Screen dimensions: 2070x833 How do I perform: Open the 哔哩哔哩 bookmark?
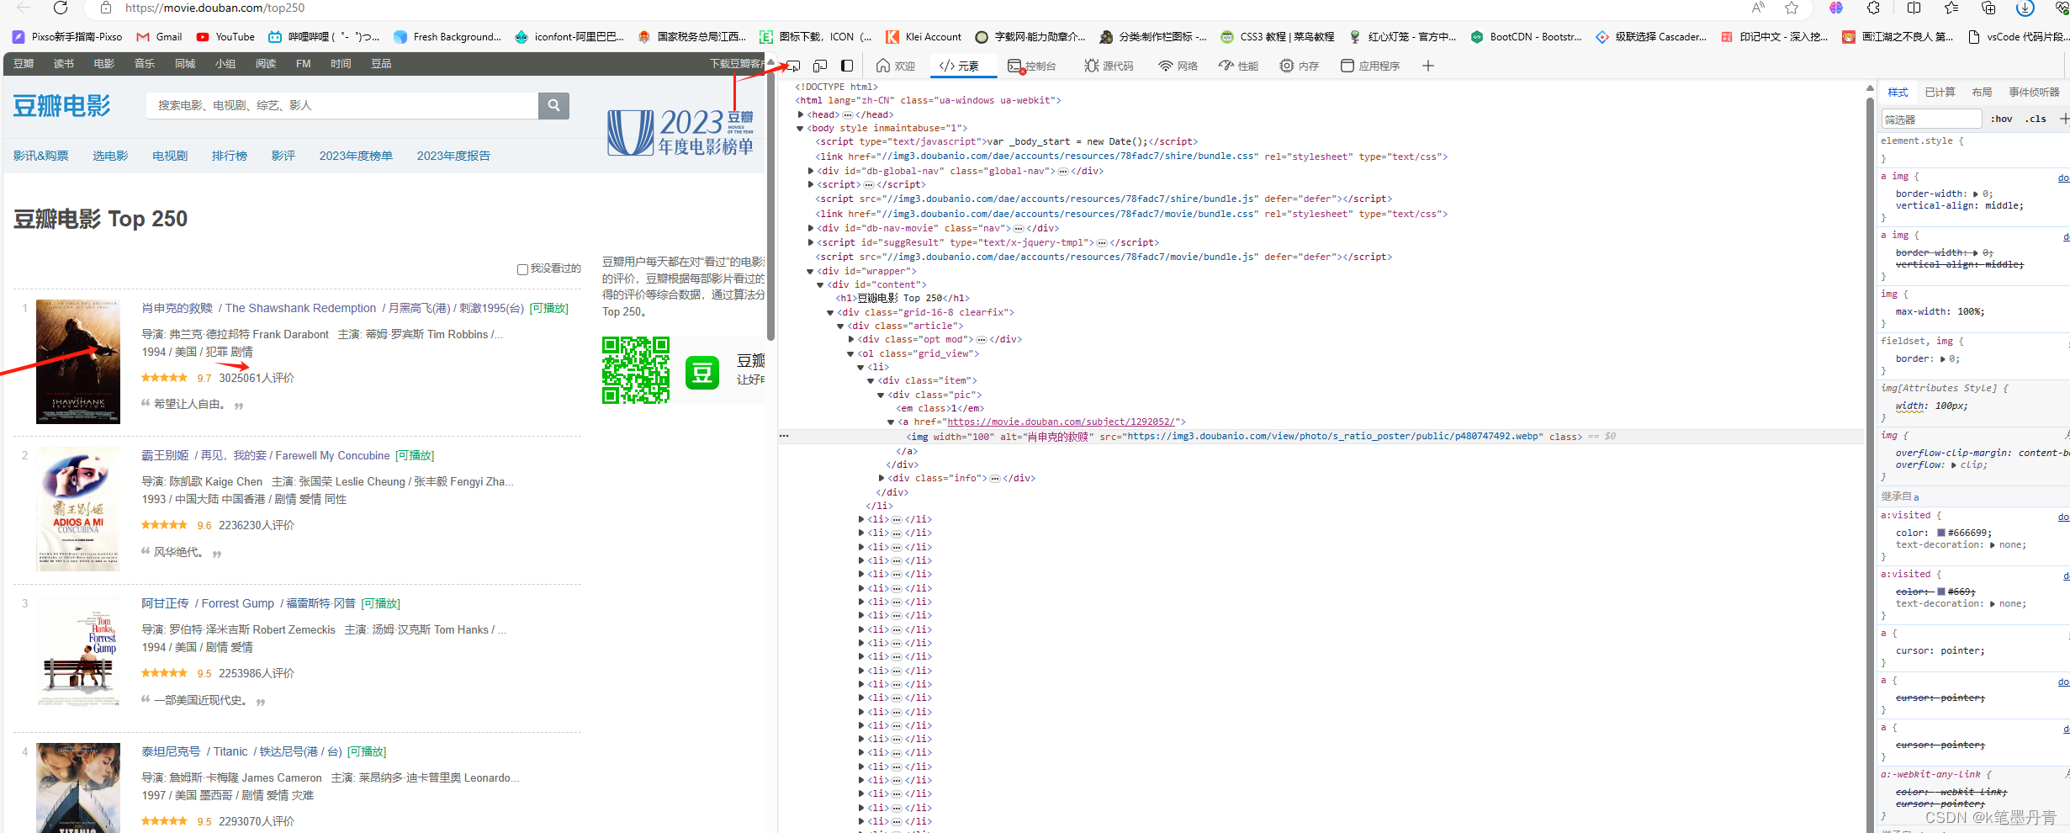[324, 37]
